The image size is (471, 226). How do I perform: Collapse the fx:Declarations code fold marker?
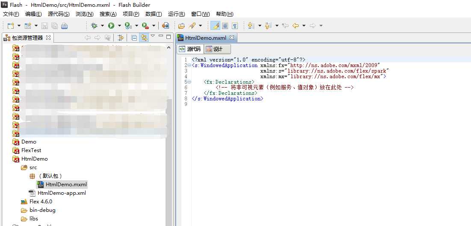pyautogui.click(x=189, y=82)
